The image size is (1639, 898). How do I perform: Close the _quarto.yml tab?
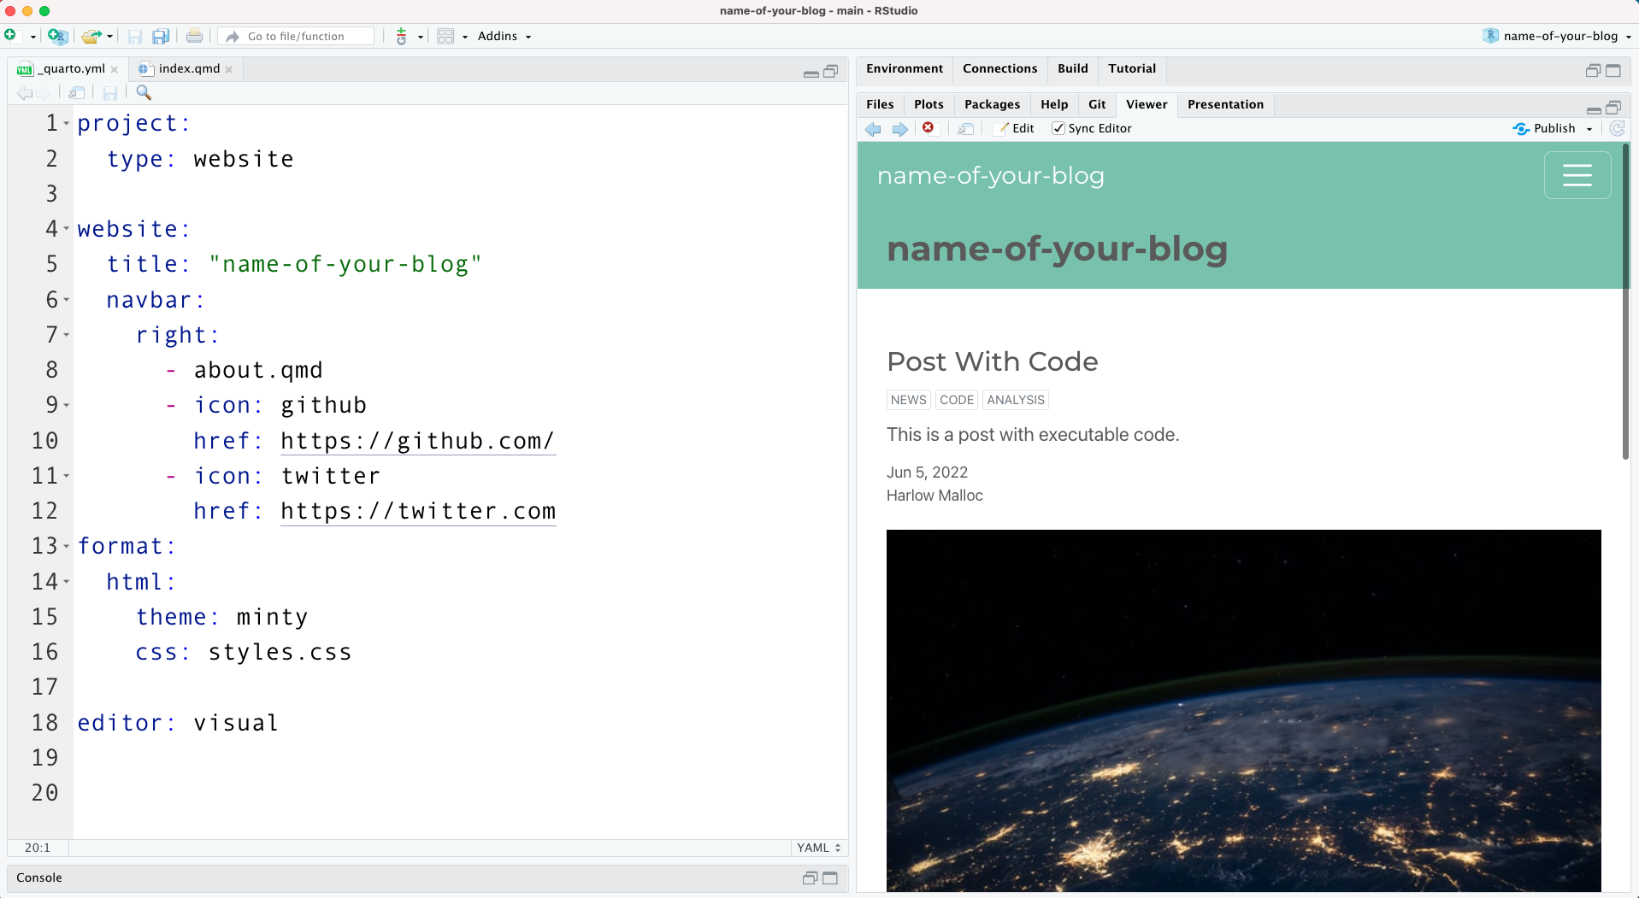[x=115, y=69]
